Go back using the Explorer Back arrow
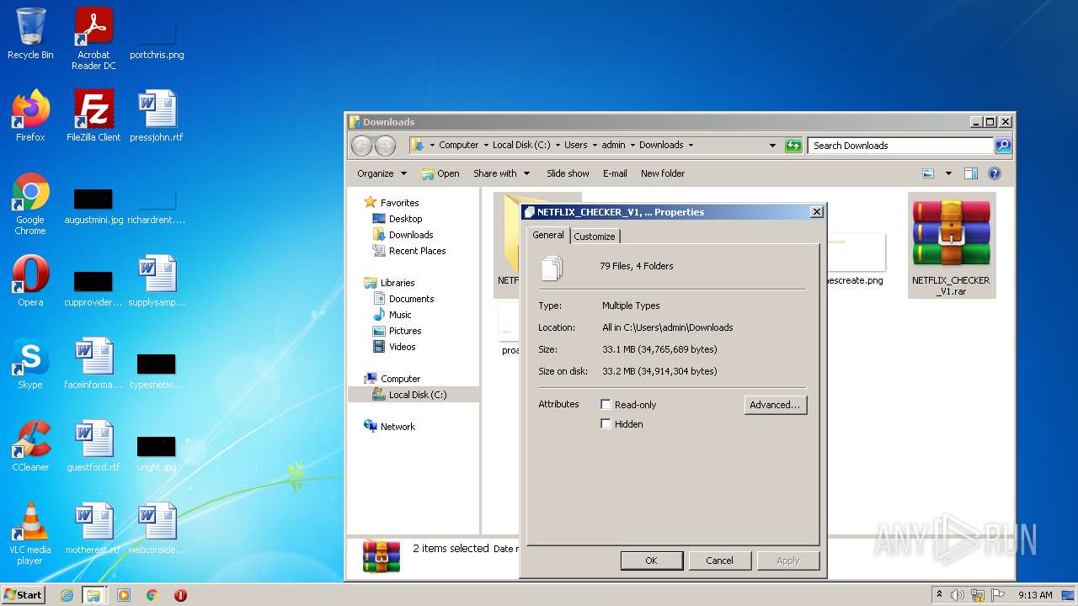 click(361, 146)
